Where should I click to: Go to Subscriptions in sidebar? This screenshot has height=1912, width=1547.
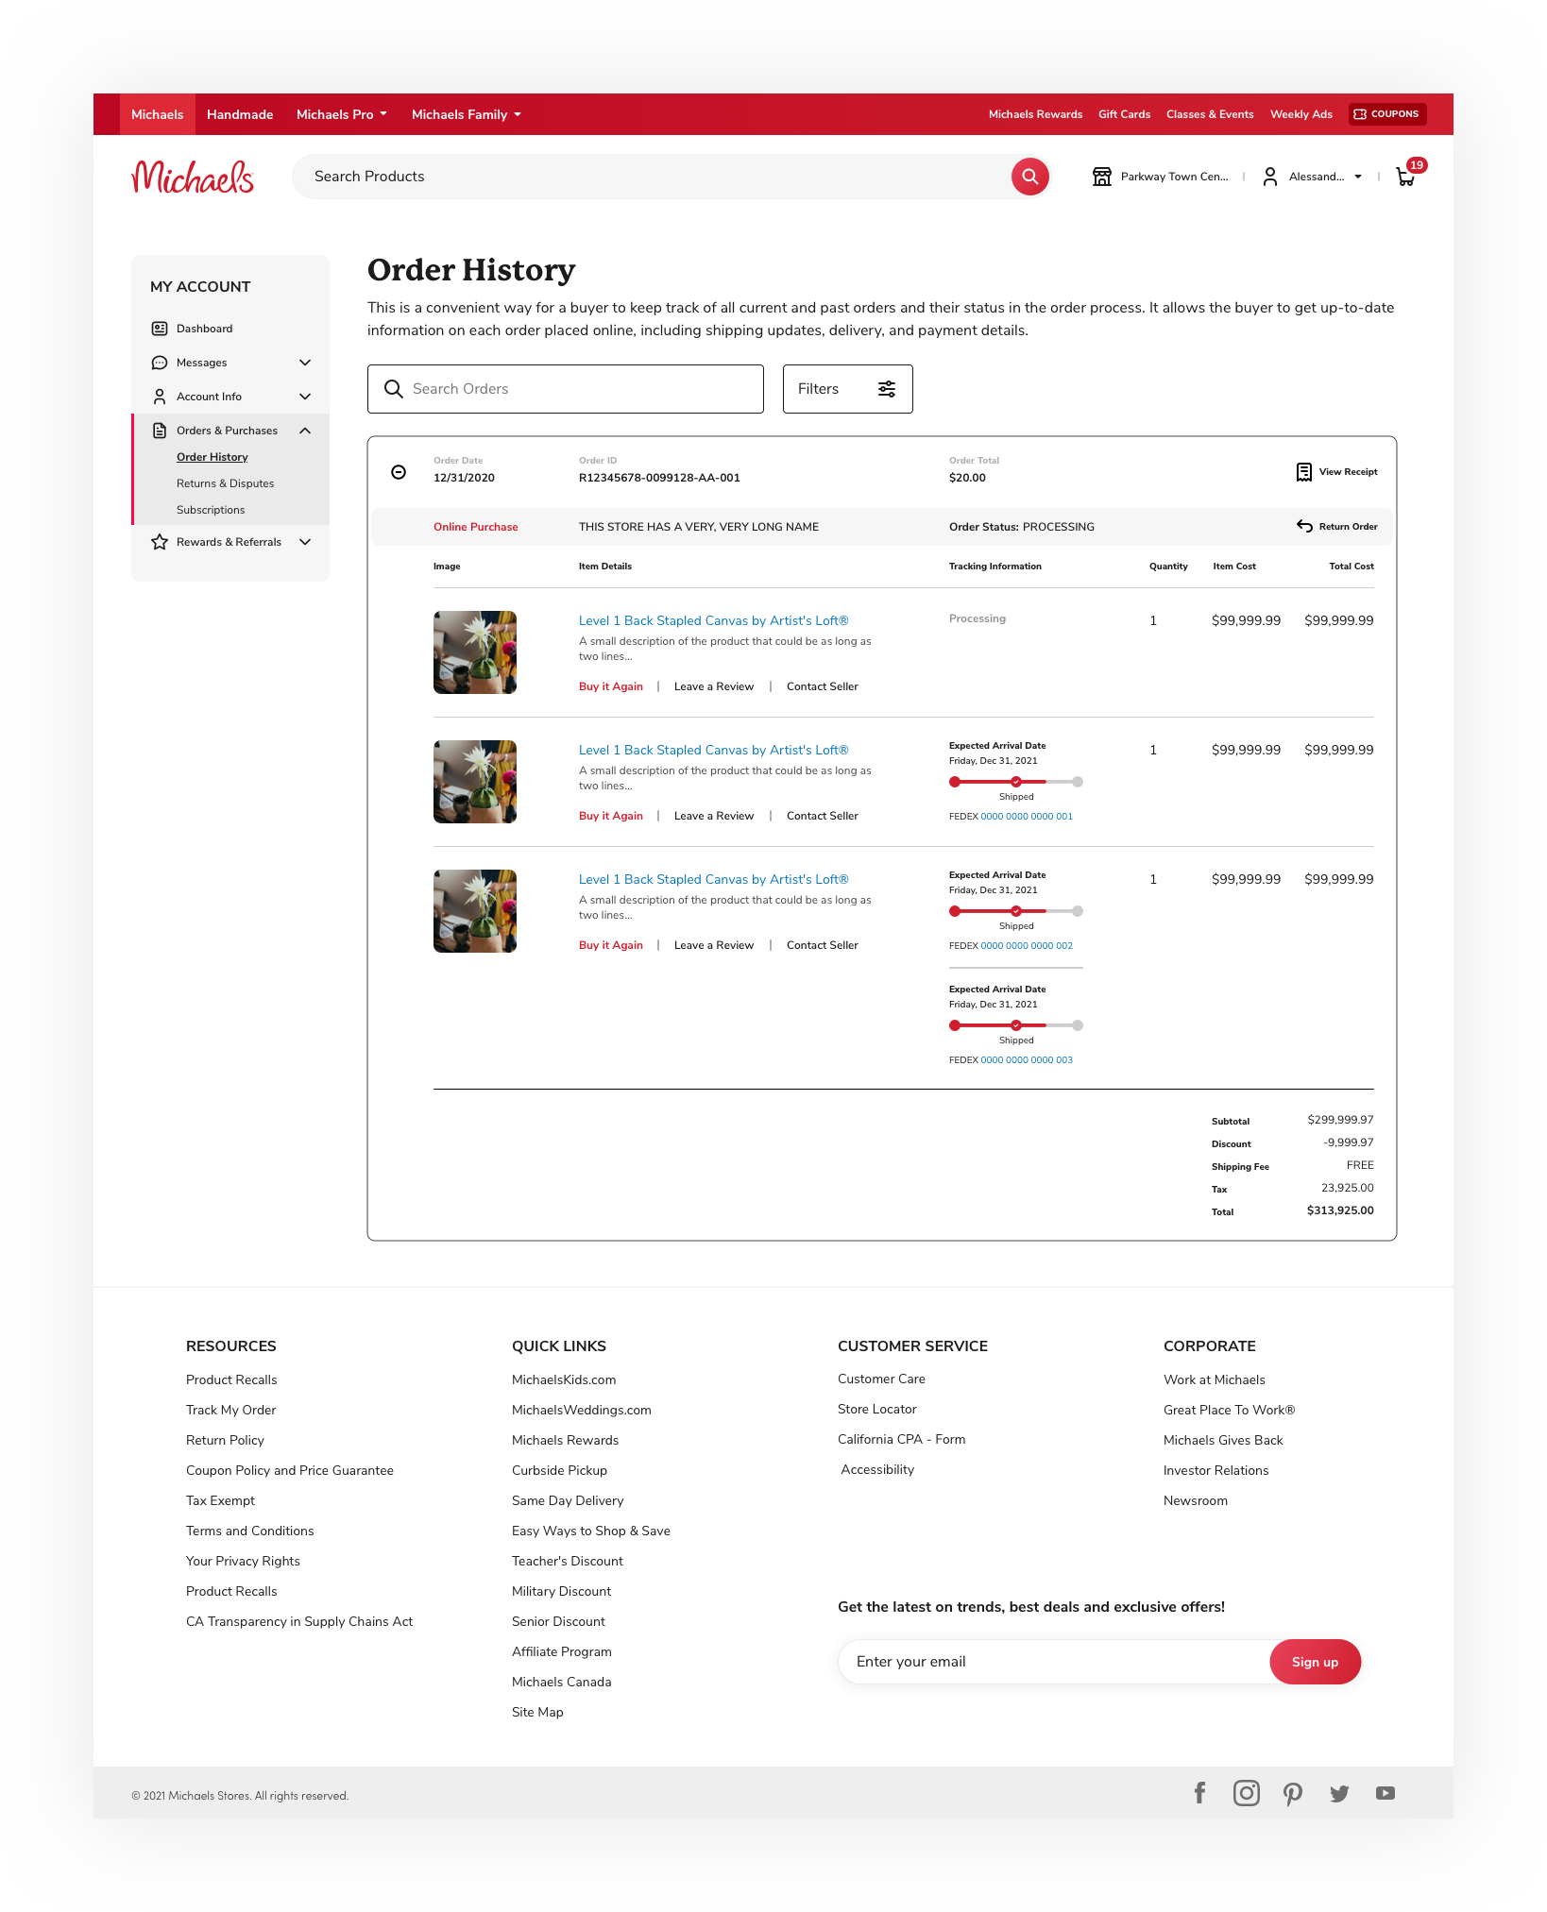[211, 510]
